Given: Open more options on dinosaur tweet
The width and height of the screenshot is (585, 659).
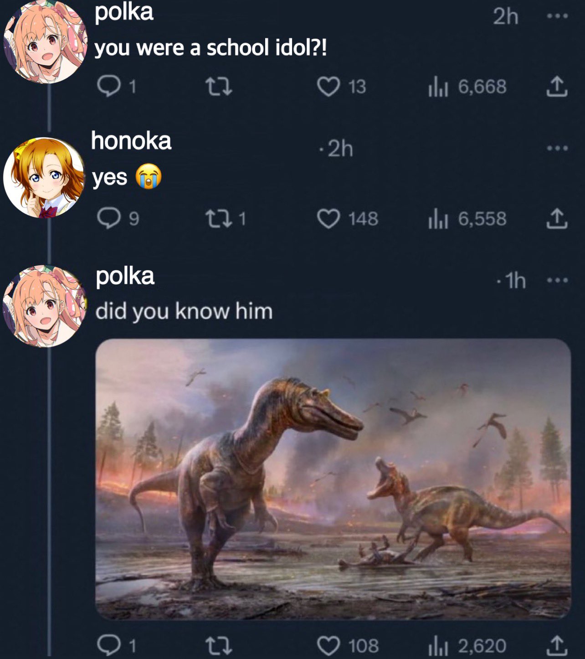Looking at the screenshot, I should coord(557,280).
